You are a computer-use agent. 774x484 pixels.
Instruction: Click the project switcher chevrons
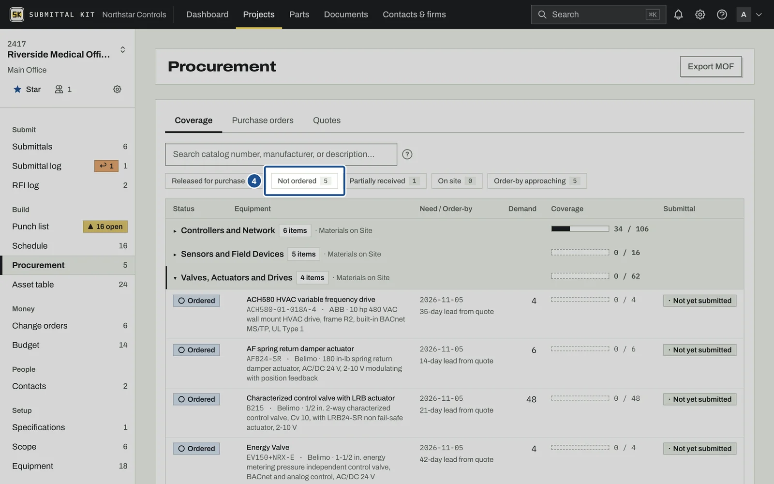(x=123, y=49)
